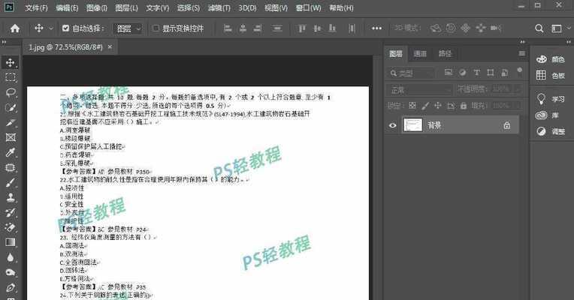This screenshot has height=300, width=574.
Task: Click the align top edges icon
Action: (x=302, y=28)
